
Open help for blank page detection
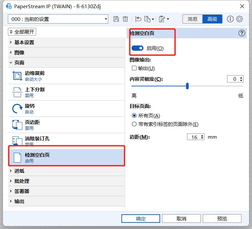[x=241, y=33]
